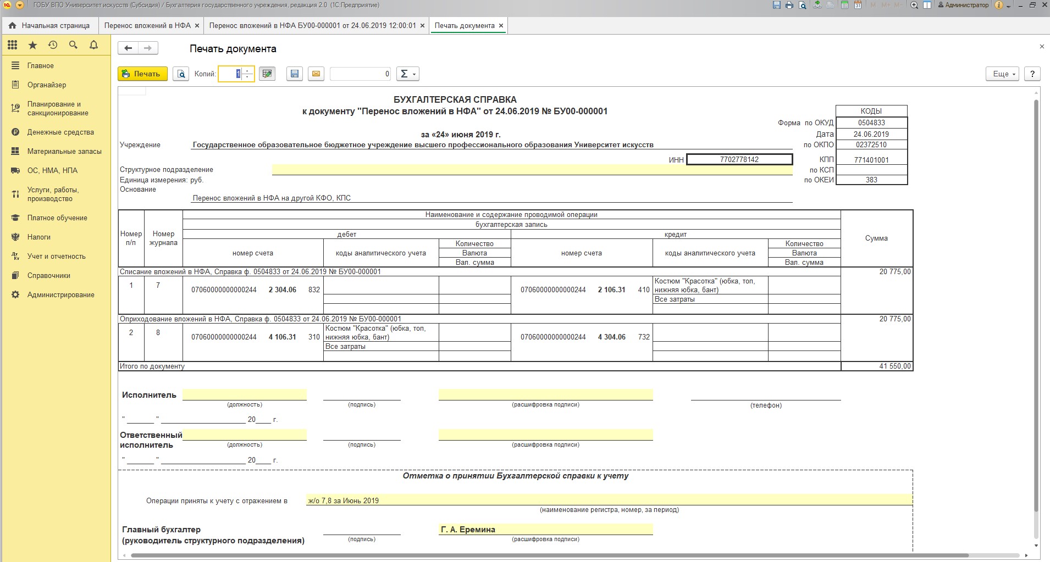
Task: Open Учет и отчетность section
Action: (55, 256)
